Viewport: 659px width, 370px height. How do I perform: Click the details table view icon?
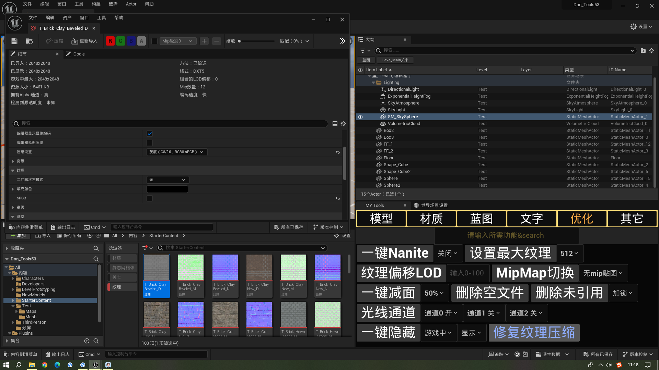click(x=335, y=124)
